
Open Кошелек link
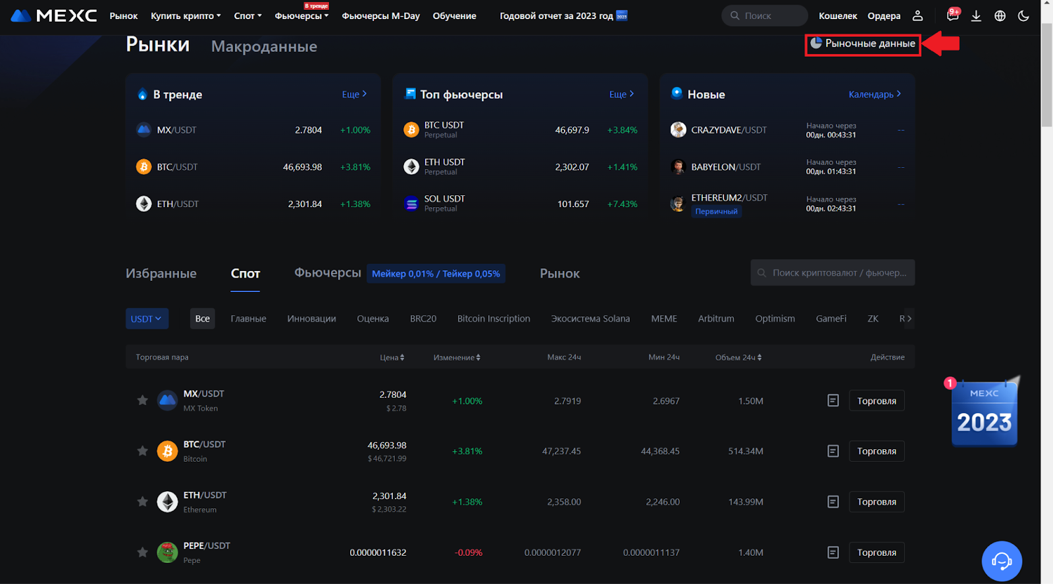[x=838, y=16]
